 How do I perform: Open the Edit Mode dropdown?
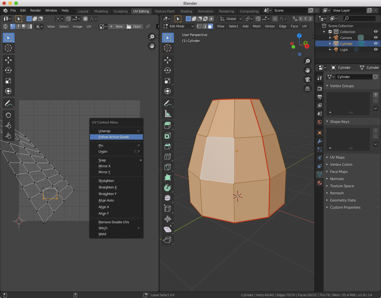179,26
